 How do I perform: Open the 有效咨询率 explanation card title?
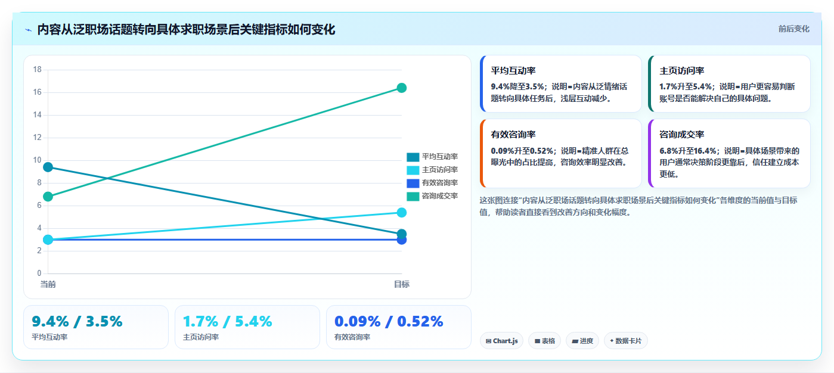click(513, 135)
